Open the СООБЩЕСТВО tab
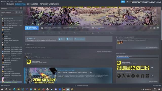This screenshot has width=162, height=91. pyautogui.click(x=33, y=4)
